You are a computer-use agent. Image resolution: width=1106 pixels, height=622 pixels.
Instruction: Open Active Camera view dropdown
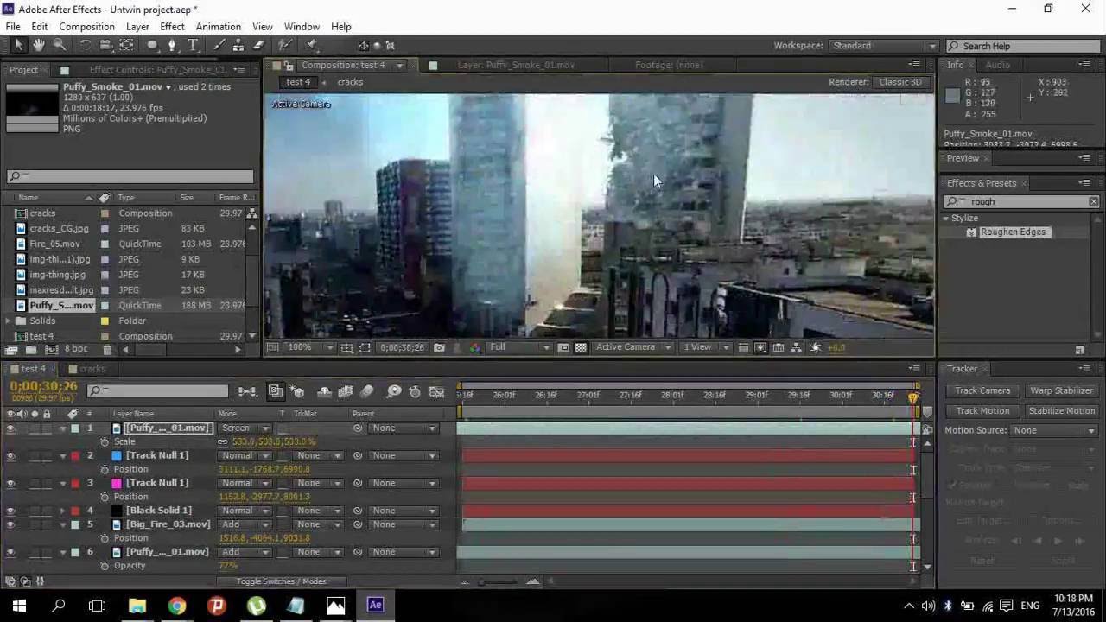tap(633, 347)
